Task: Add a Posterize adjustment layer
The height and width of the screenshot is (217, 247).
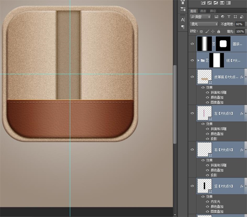Action: (210, 3)
